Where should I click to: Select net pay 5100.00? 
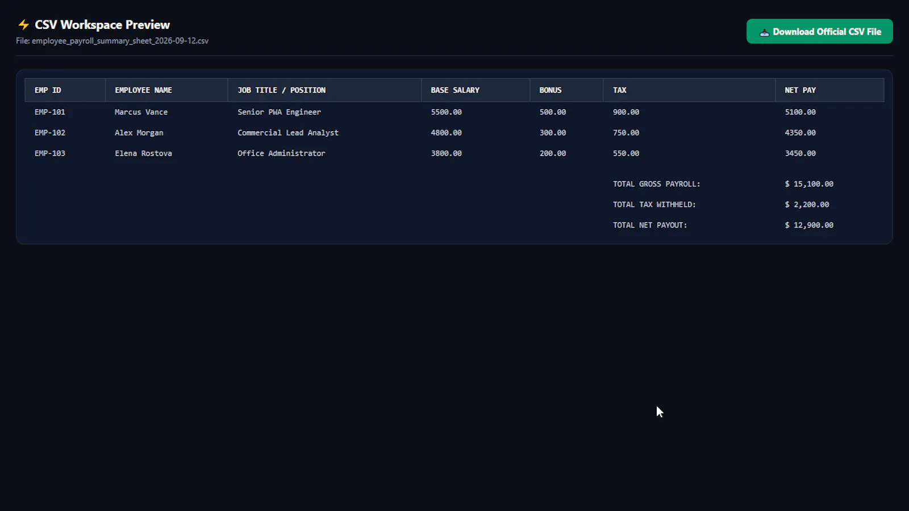coord(800,112)
